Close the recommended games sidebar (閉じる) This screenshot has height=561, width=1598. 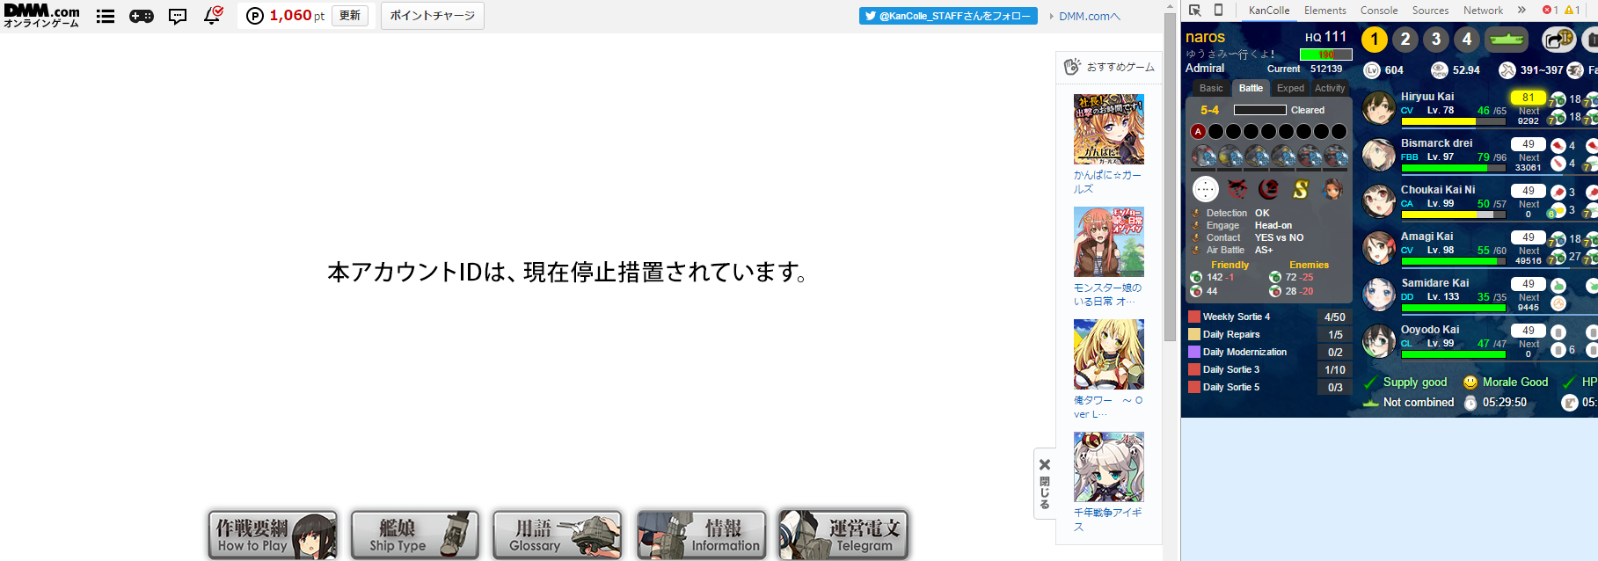pos(1045,484)
